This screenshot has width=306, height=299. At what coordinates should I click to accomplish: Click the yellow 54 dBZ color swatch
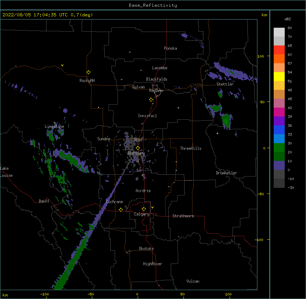click(x=279, y=76)
